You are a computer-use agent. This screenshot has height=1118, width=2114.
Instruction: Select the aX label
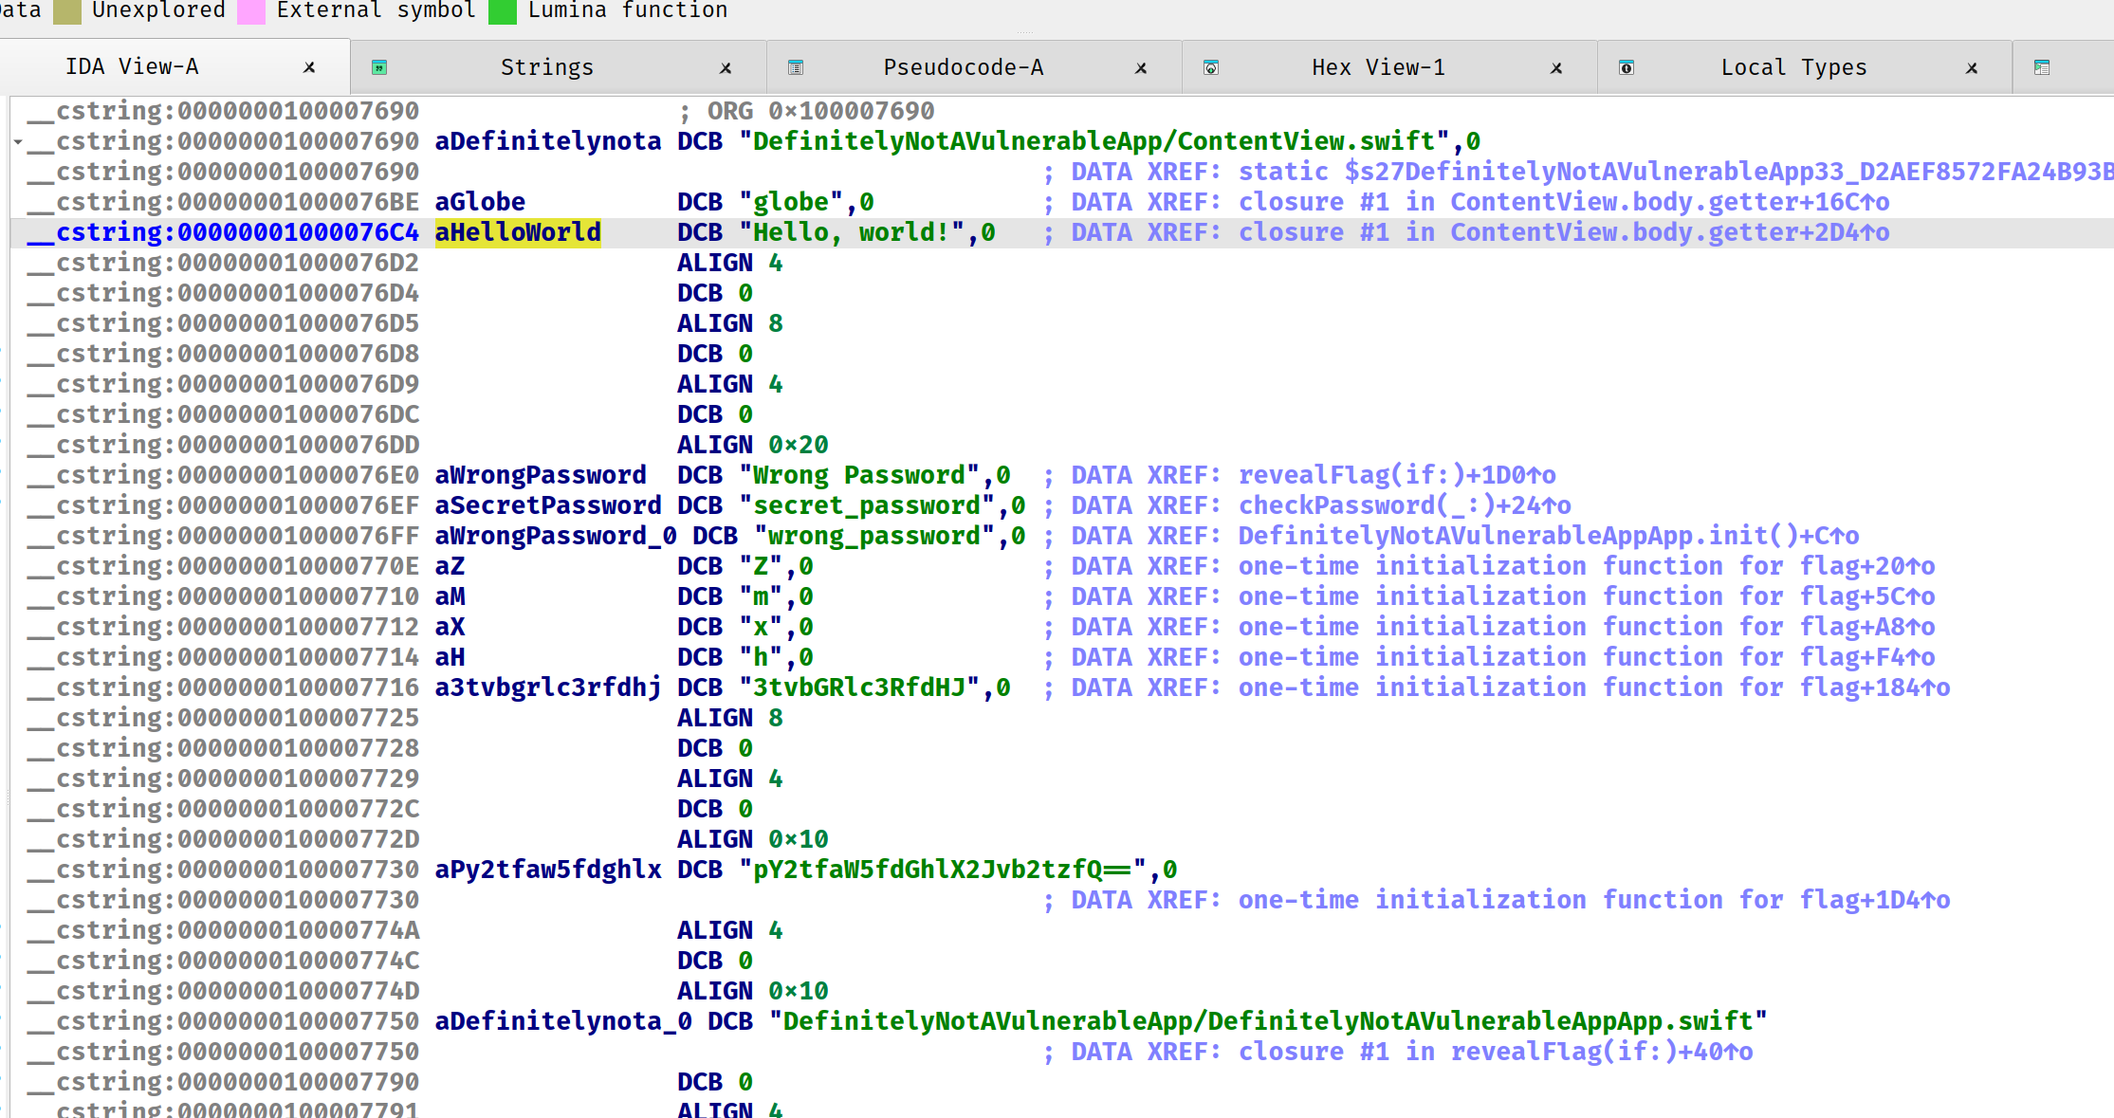(x=450, y=627)
